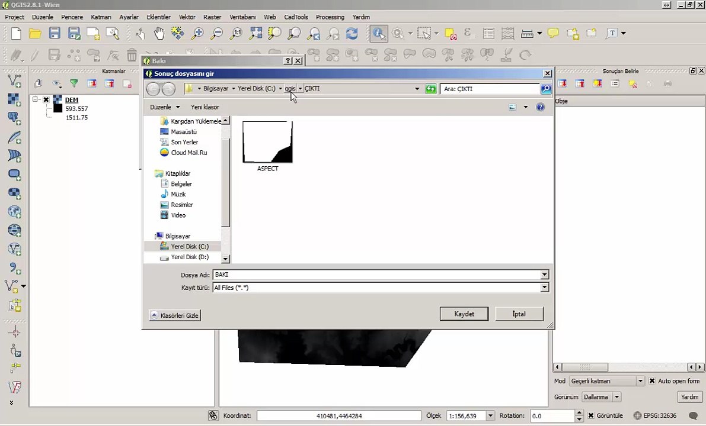
Task: Click the back arrow in save dialog
Action: (x=153, y=89)
